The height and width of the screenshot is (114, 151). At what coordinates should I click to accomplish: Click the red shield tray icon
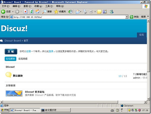(x=140, y=110)
